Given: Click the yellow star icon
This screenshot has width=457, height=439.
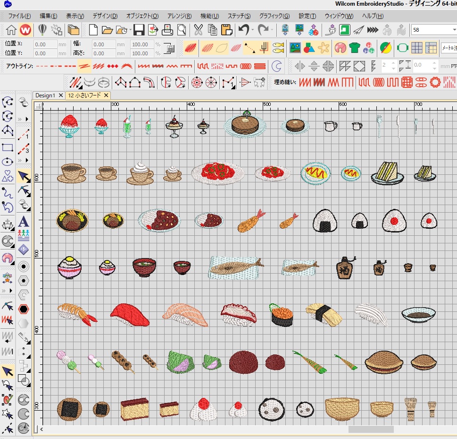Looking at the screenshot, I should [324, 48].
